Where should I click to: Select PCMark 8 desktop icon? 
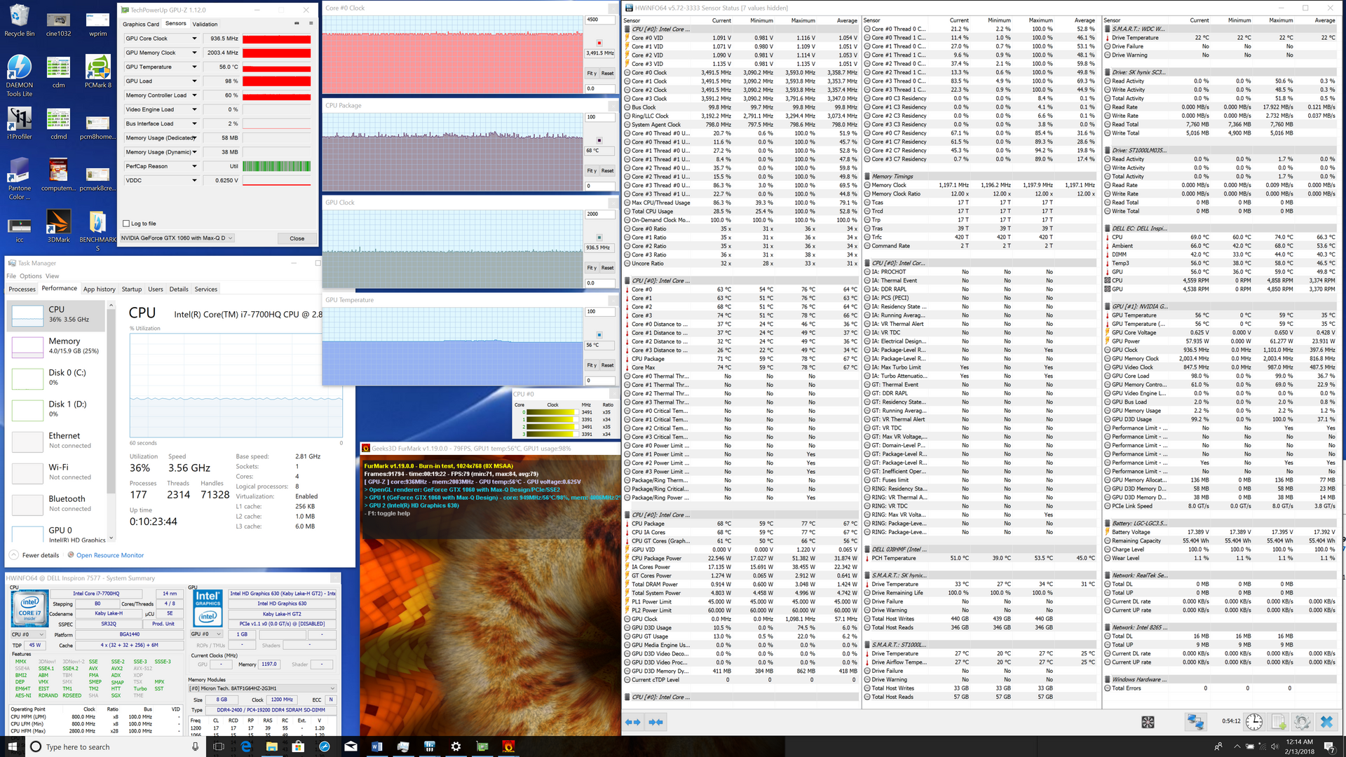pyautogui.click(x=98, y=71)
